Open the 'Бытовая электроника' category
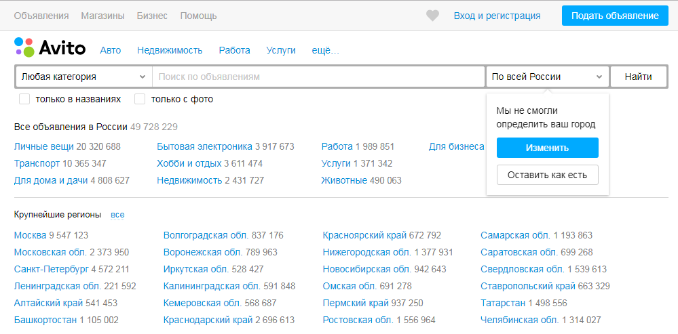Image resolution: width=678 pixels, height=334 pixels. click(204, 147)
